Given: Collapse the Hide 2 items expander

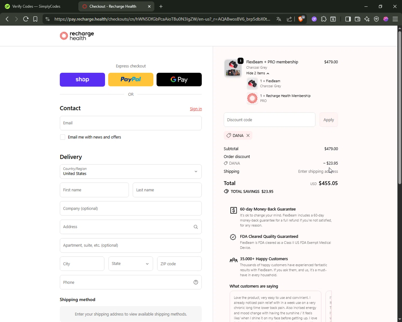Looking at the screenshot, I should (258, 73).
